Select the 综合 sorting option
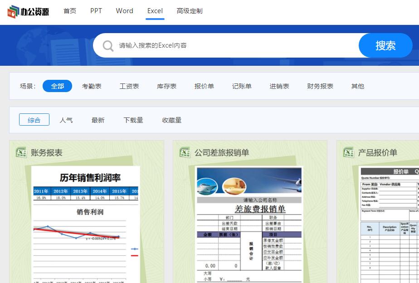Screen dimensions: 419x283 [x=34, y=119]
